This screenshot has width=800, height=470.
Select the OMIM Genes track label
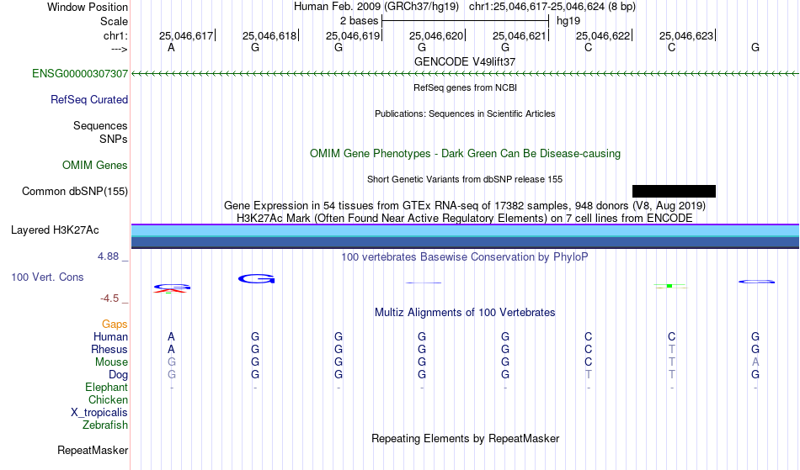click(x=95, y=166)
